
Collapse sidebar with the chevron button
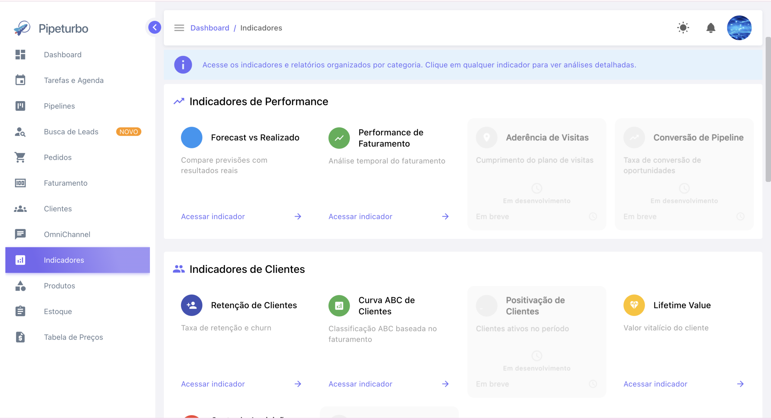pyautogui.click(x=155, y=27)
